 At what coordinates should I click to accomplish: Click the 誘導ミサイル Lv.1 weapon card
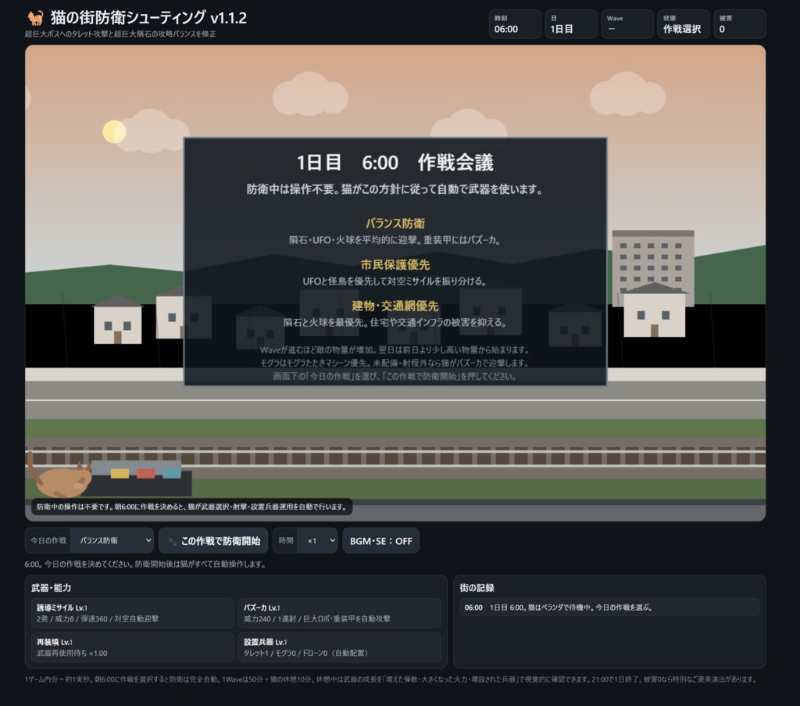132,613
